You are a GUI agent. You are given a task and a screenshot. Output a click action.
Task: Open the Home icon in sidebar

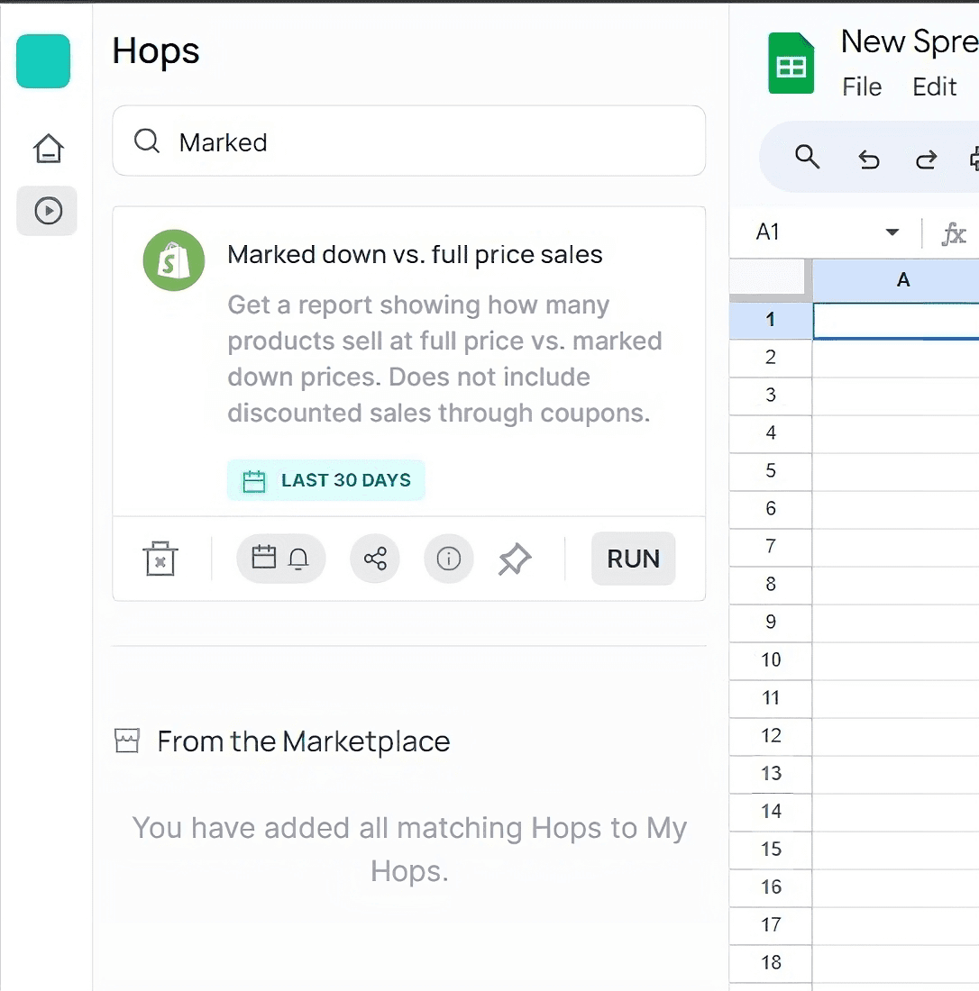point(48,149)
